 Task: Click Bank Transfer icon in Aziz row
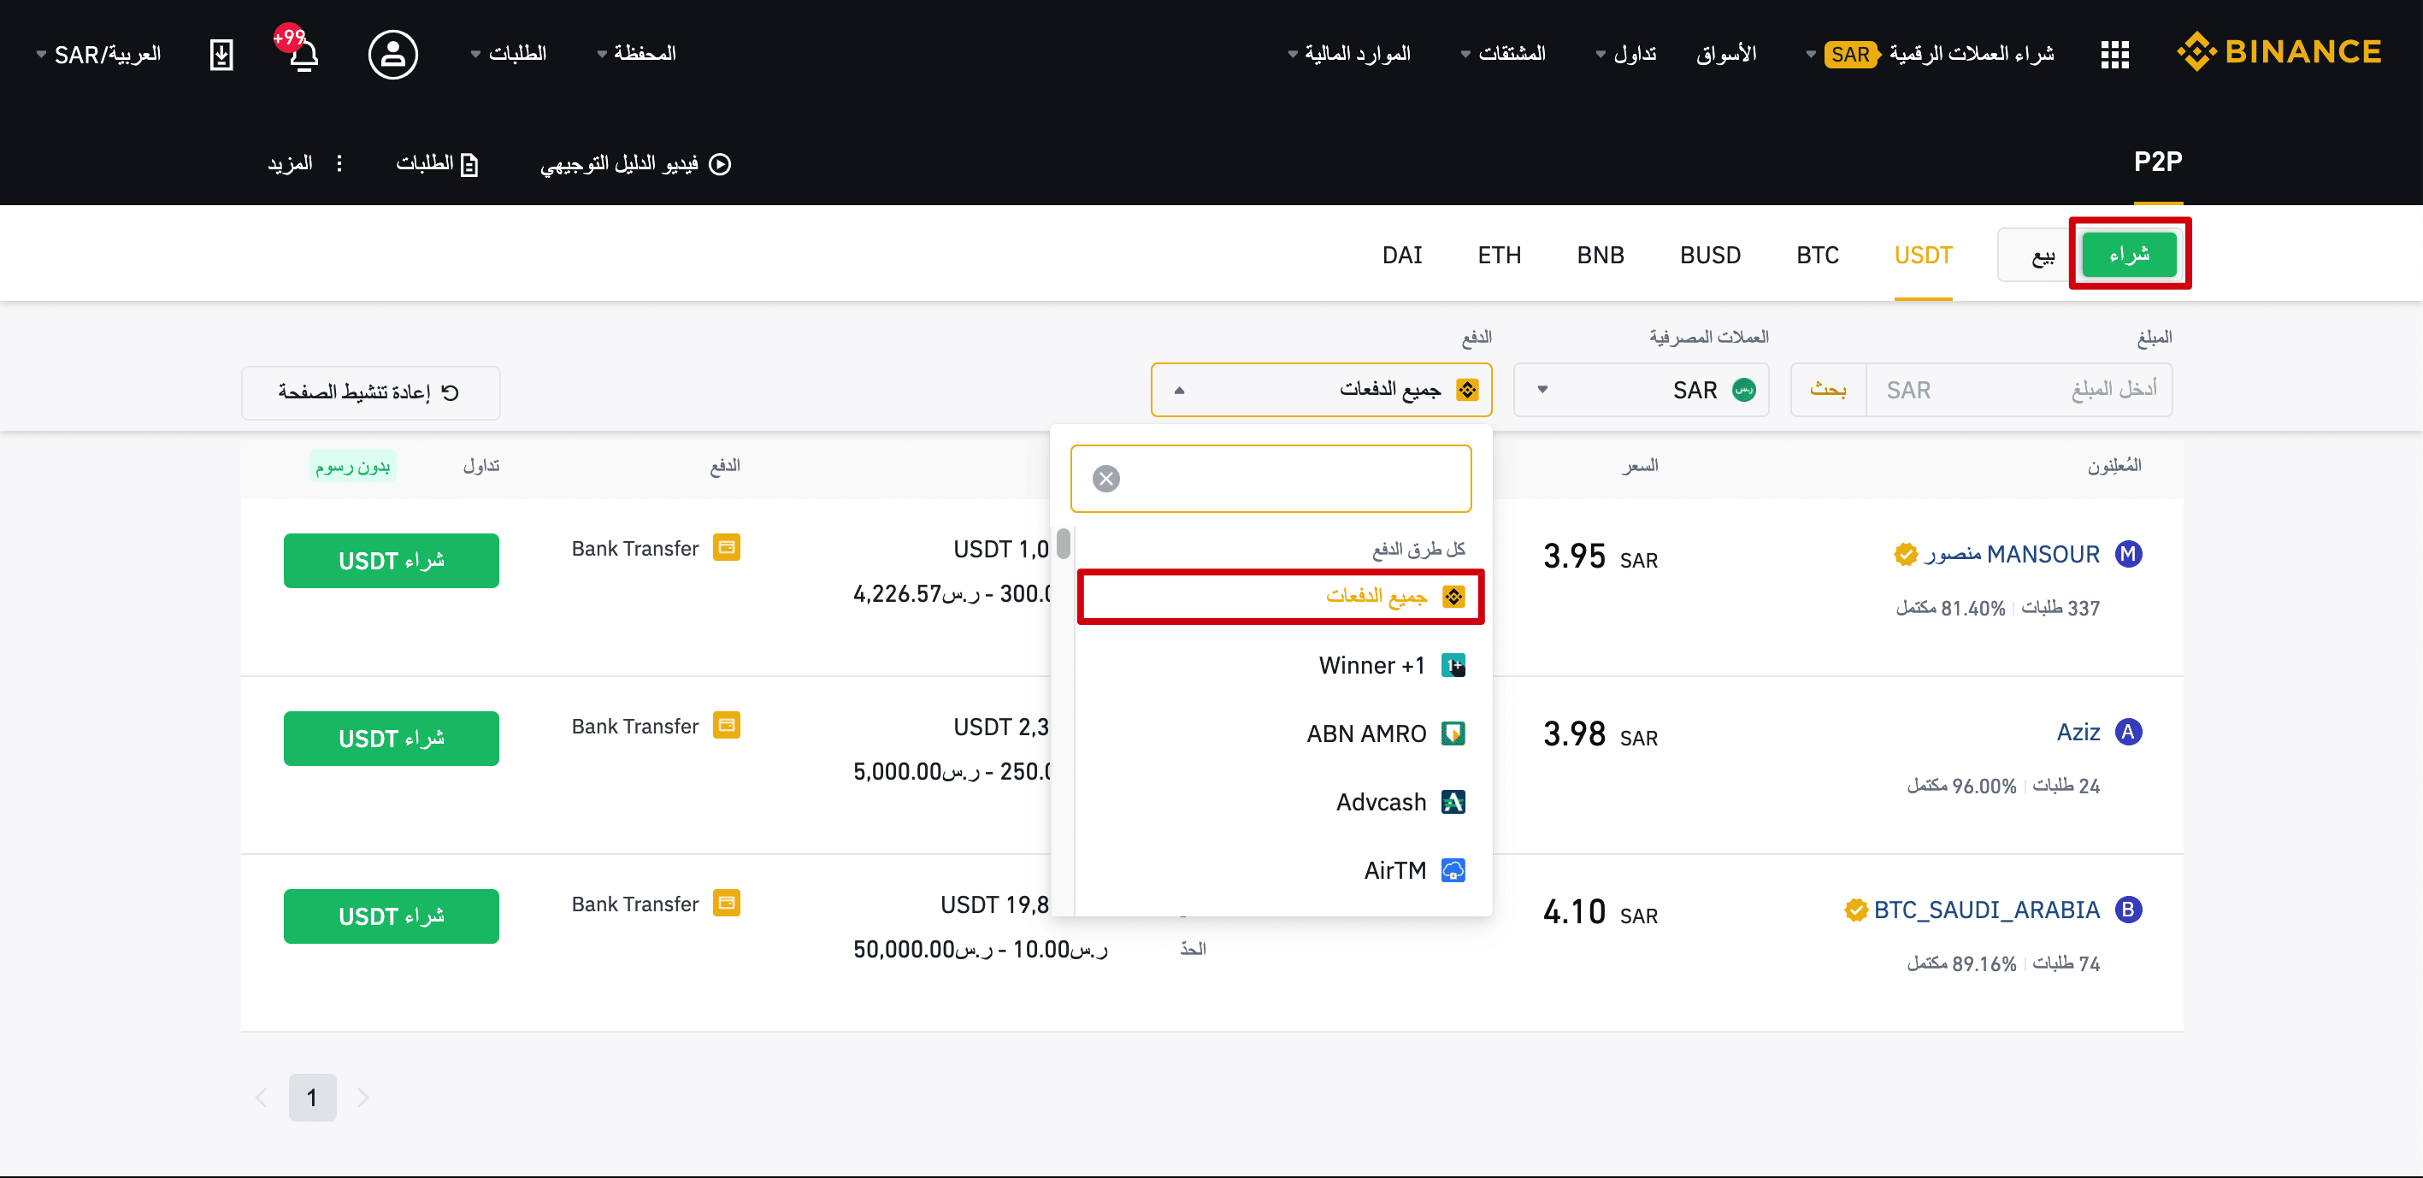pyautogui.click(x=726, y=725)
